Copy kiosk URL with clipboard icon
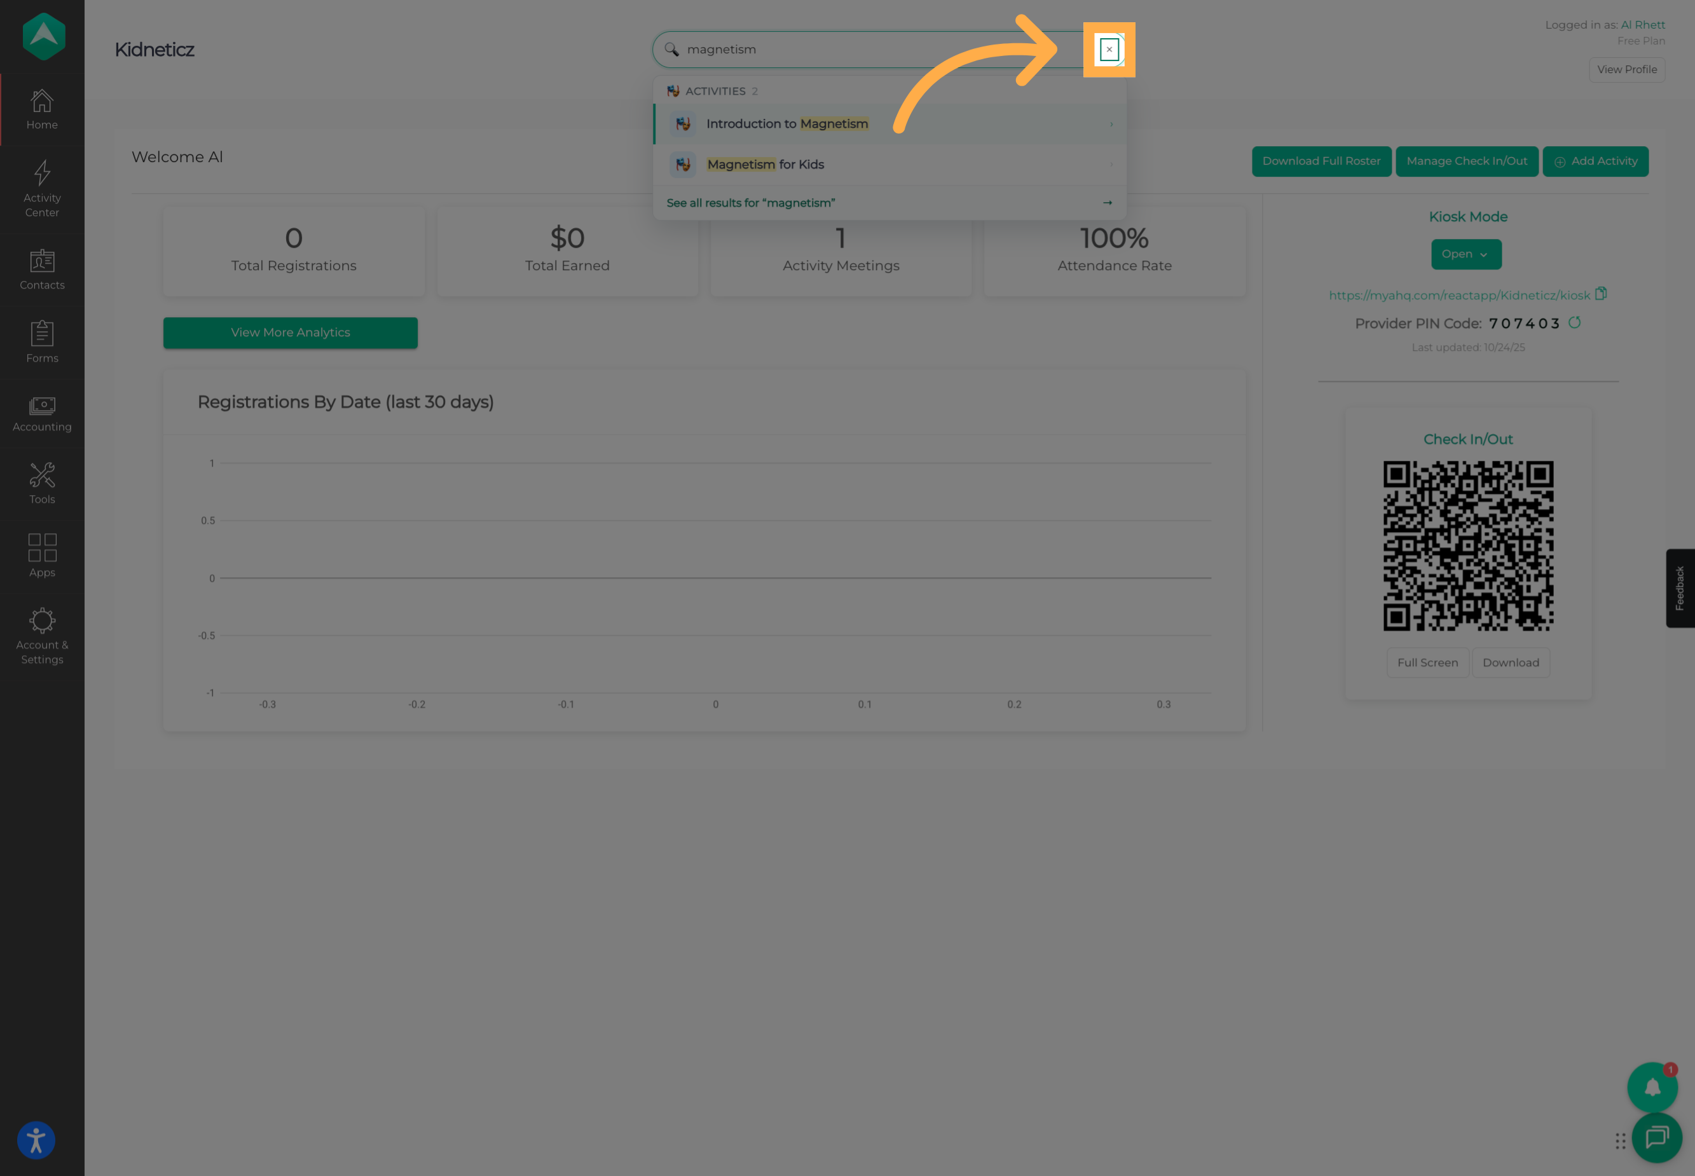Image resolution: width=1695 pixels, height=1176 pixels. click(1601, 293)
